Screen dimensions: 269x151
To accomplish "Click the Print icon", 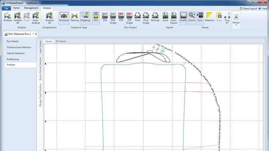I will (138, 17).
